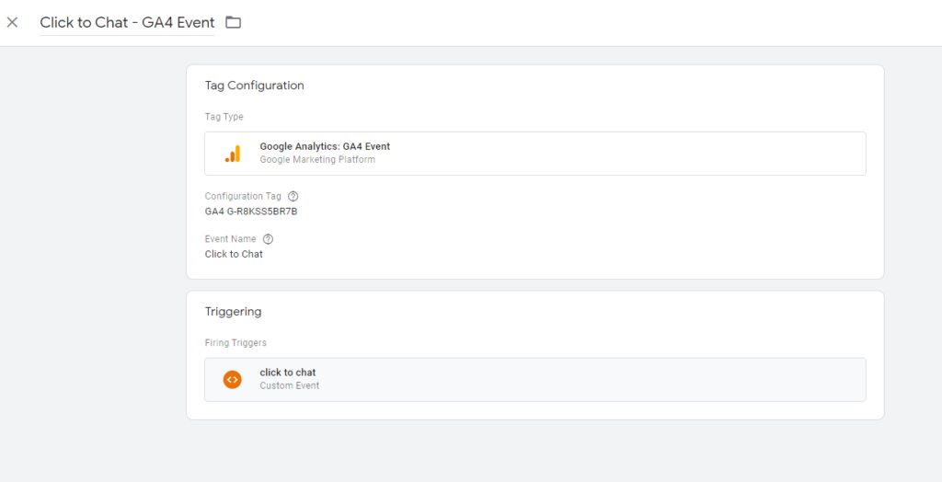This screenshot has width=942, height=482.
Task: Click the 'Firing Triggers' label
Action: (235, 343)
